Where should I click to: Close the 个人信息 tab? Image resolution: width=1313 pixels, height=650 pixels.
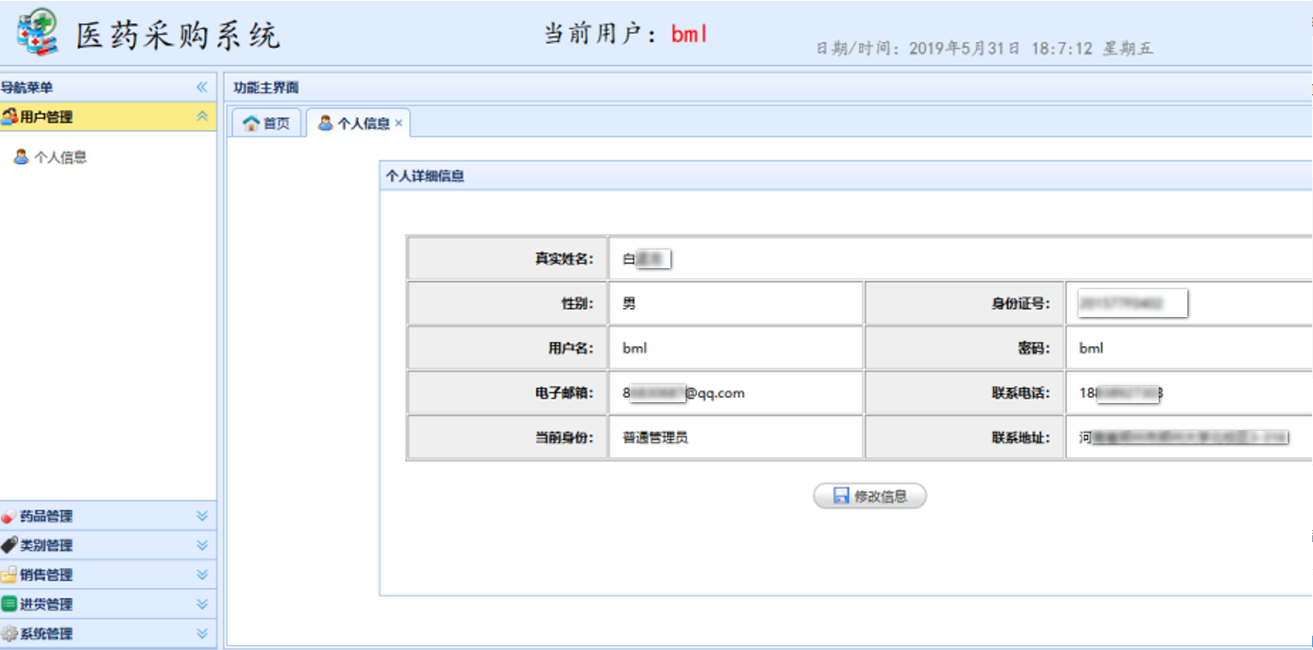tap(399, 124)
